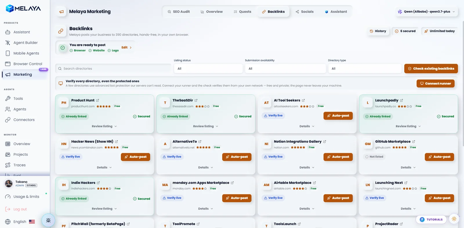Image resolution: width=464 pixels, height=228 pixels.
Task: Click Verify live for AlternativeTo
Action: (x=172, y=157)
